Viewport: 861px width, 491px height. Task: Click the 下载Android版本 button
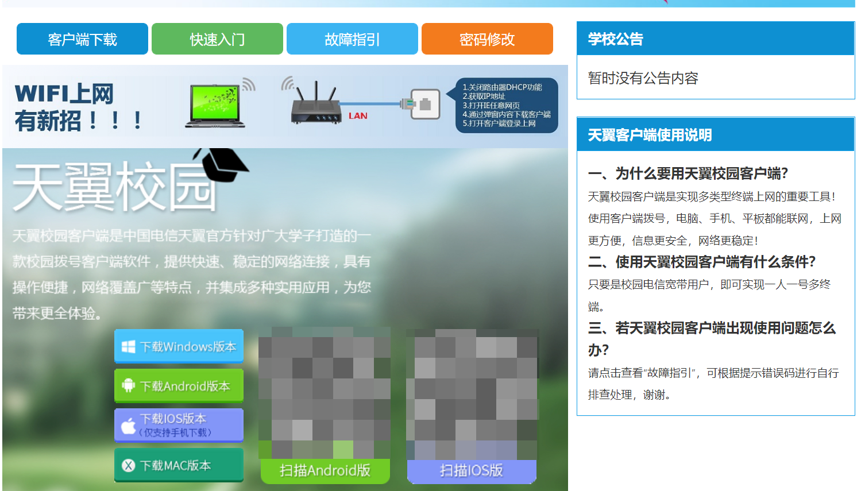pos(179,385)
